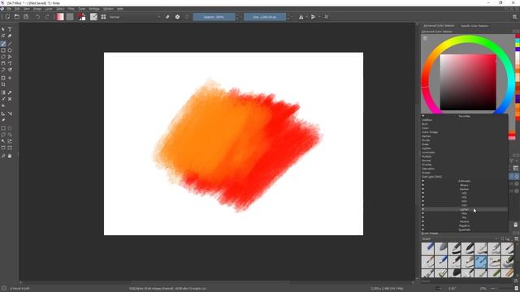Image resolution: width=520 pixels, height=292 pixels.
Task: Choose Screen blending mode from list
Action: pos(464,173)
